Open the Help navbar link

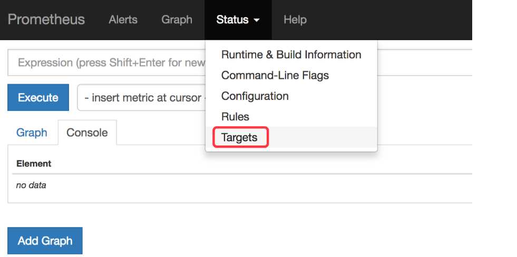[x=295, y=19]
